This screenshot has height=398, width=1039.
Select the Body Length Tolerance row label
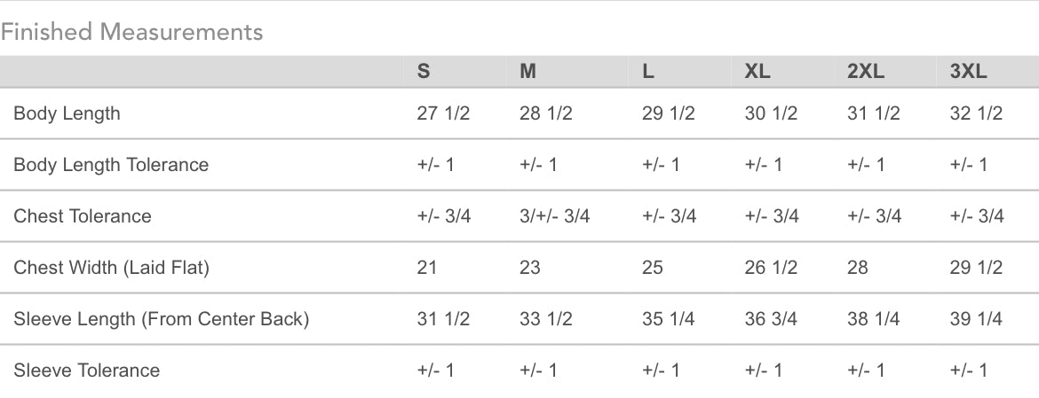point(111,165)
